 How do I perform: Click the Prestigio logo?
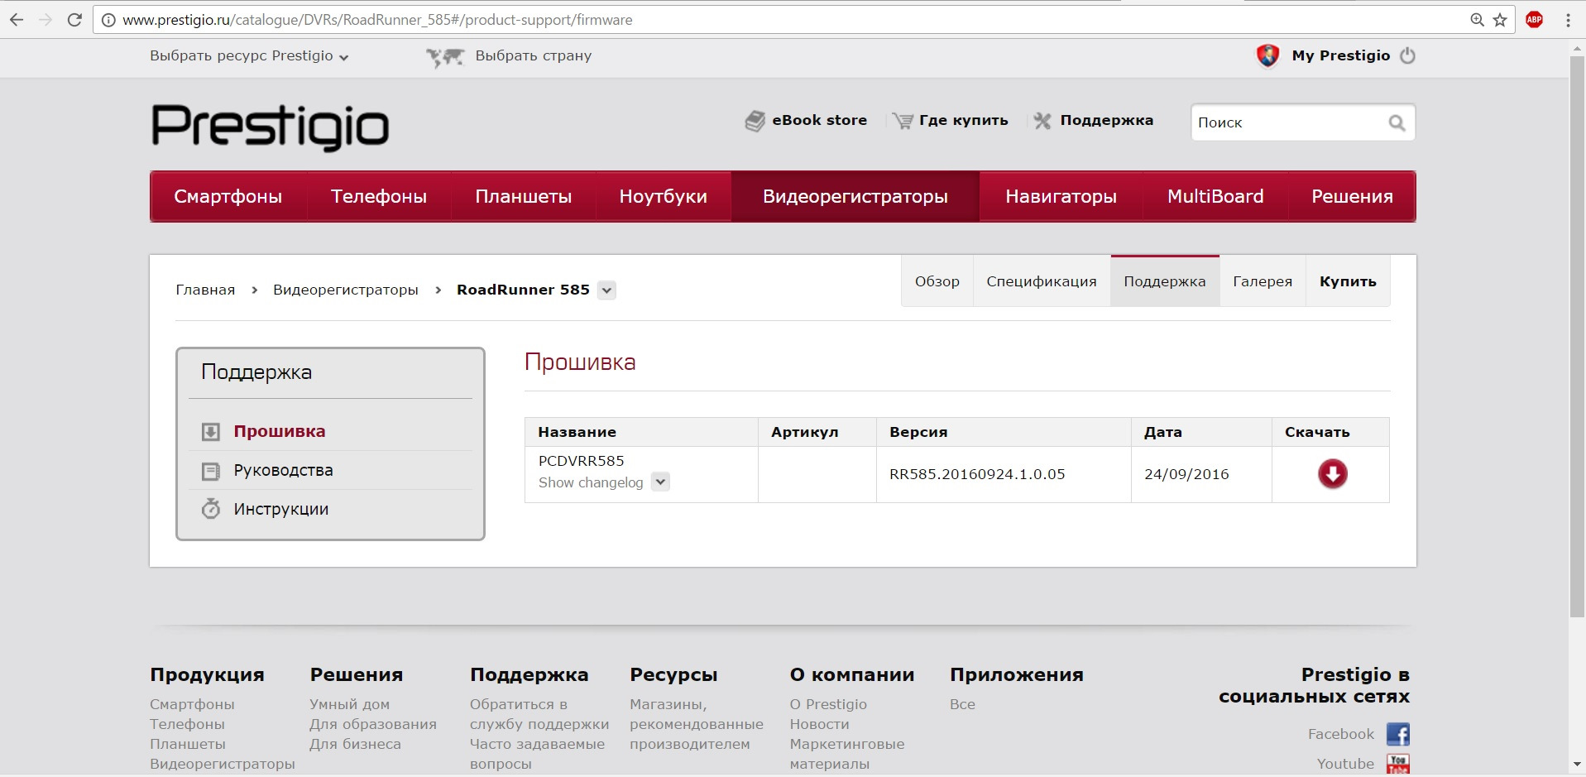(270, 127)
